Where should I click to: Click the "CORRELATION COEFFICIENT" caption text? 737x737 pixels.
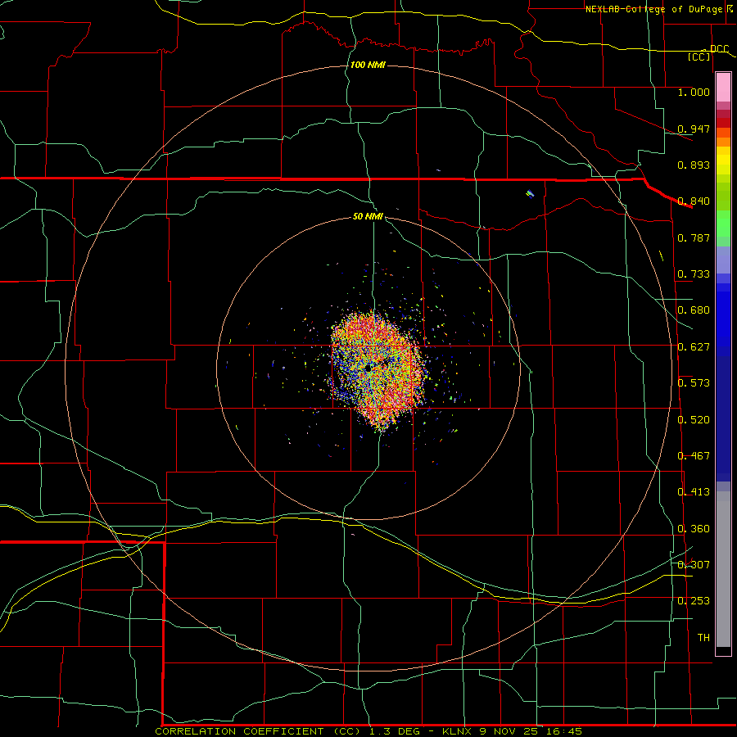pyautogui.click(x=239, y=731)
